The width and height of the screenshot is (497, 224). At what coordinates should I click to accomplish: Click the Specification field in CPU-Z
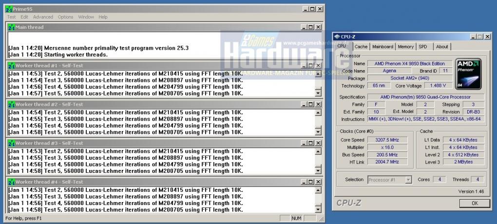pos(426,97)
